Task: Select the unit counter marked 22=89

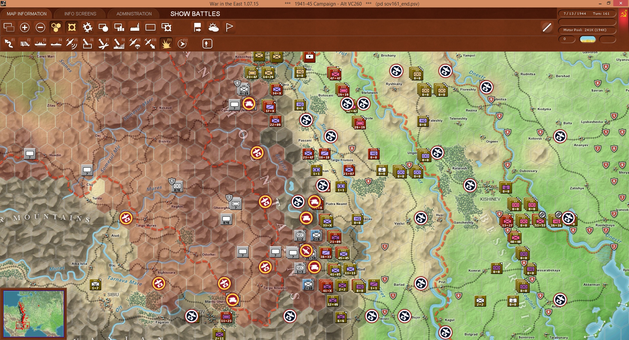Action: pos(275,121)
